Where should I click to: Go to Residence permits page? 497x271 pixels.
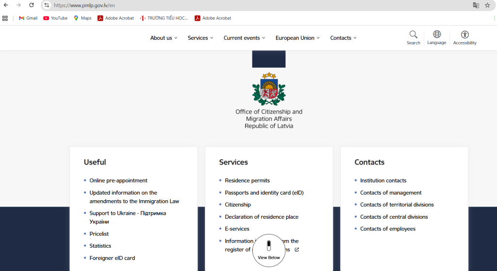[x=247, y=181]
